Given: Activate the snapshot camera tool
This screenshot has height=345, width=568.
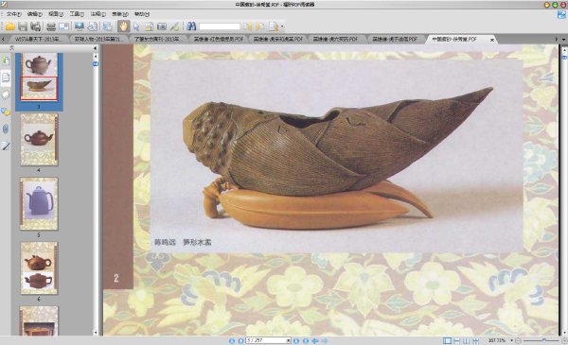Looking at the screenshot, I should (162, 26).
